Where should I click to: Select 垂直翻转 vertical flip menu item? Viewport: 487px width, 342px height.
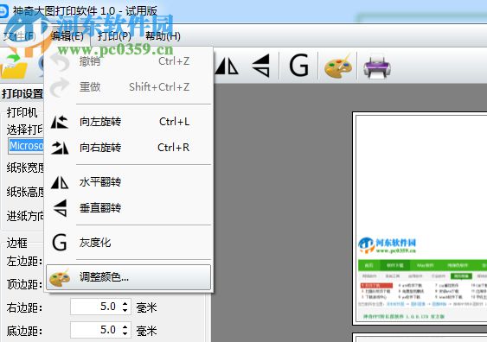129,208
